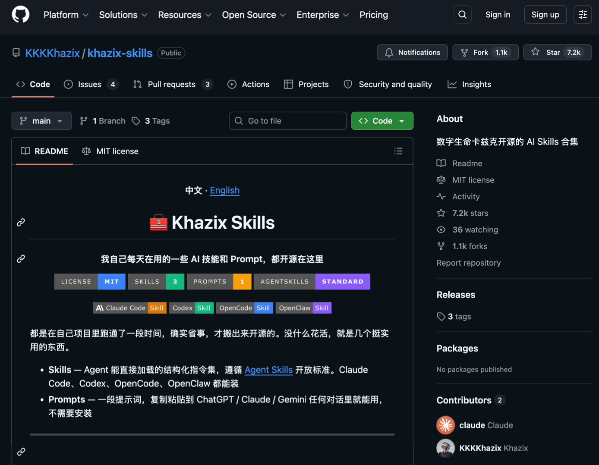Expand the Enterprise menu

[x=323, y=15]
